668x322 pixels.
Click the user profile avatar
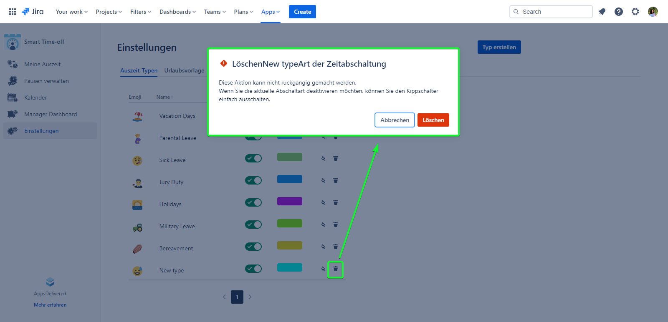(653, 12)
